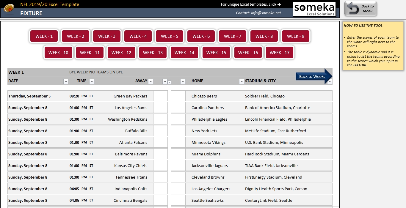The image size is (406, 208).
Task: Select the Philadelphia Eagles score cell
Action: click(178, 119)
